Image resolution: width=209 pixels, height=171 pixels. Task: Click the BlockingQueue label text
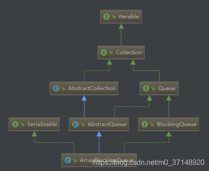pyautogui.click(x=177, y=124)
